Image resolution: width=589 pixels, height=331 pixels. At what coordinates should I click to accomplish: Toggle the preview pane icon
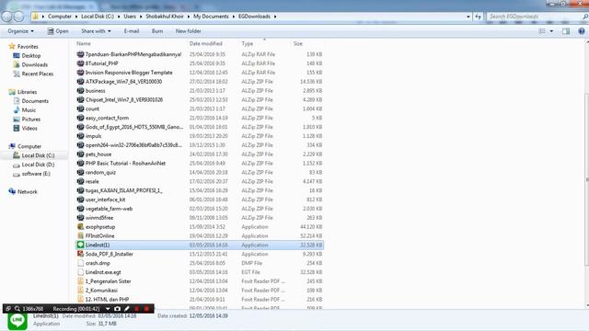point(566,31)
